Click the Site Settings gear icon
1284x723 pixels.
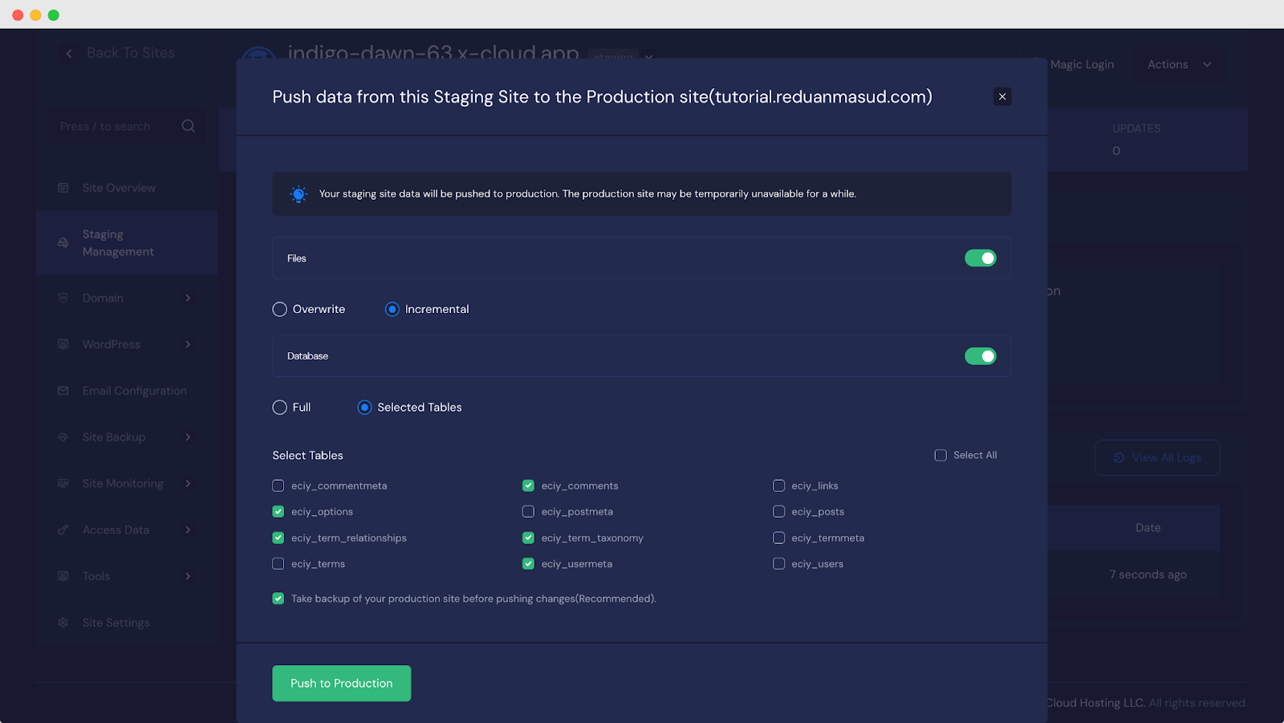coord(63,622)
